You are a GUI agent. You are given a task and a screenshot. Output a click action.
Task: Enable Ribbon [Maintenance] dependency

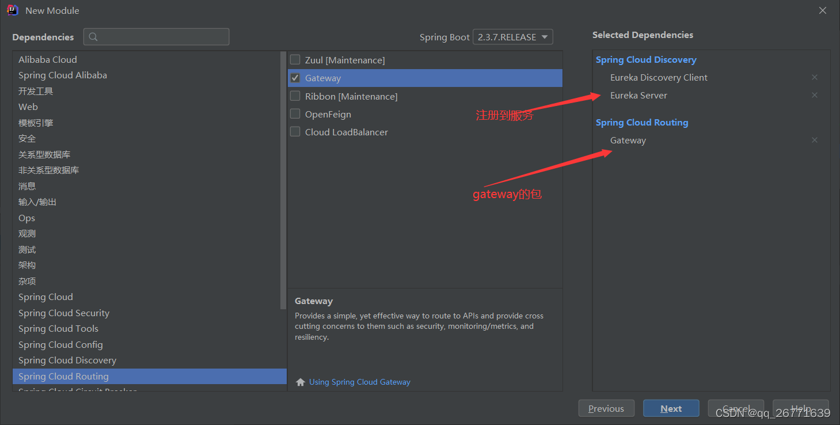pos(295,96)
